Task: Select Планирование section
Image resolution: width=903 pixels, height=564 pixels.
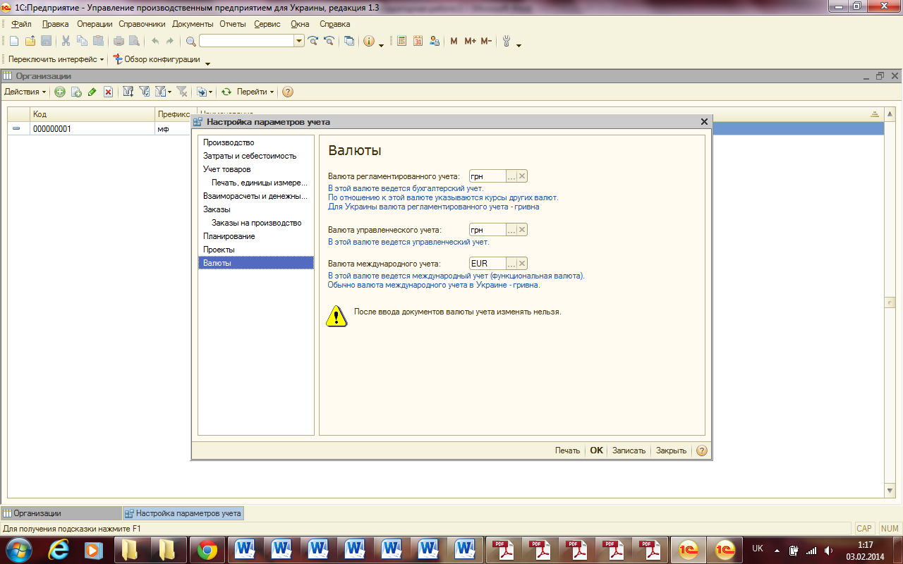Action: [x=256, y=236]
